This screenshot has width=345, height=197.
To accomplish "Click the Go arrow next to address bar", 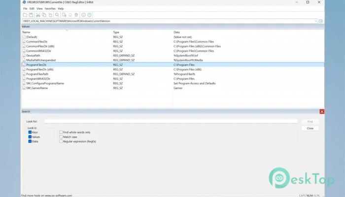I will point(321,21).
